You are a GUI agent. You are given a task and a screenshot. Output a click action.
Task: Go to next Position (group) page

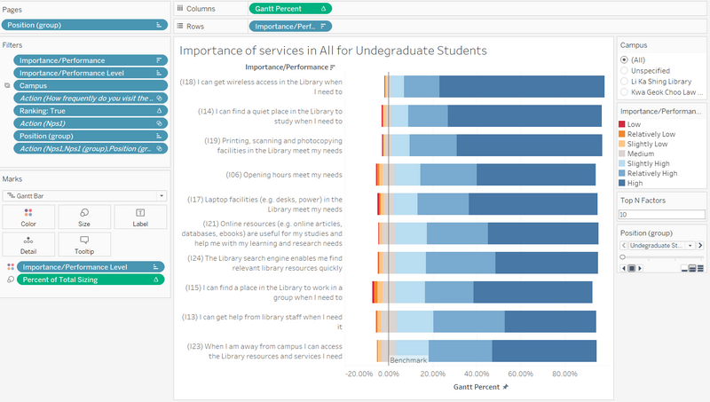(x=700, y=245)
